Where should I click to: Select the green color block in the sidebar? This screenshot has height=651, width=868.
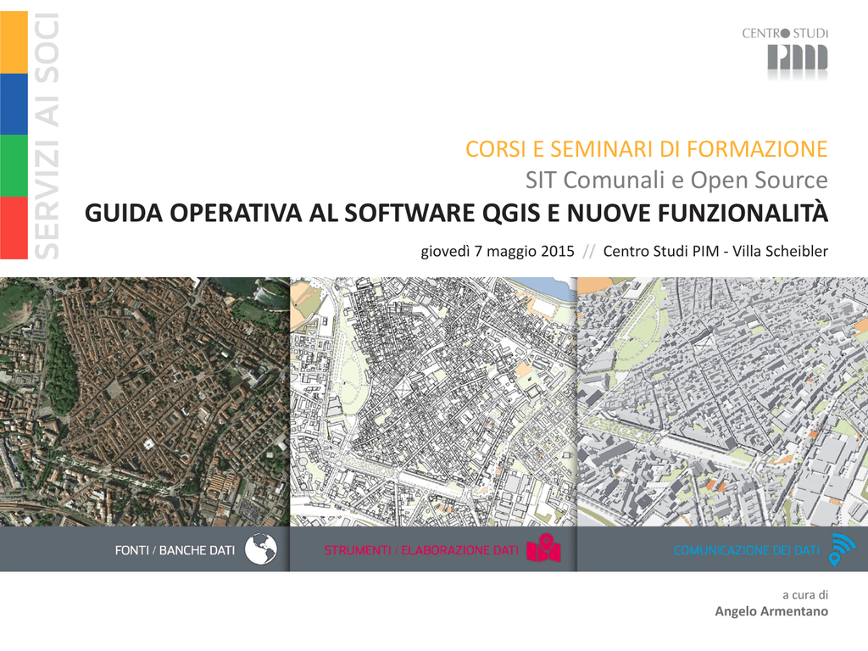click(14, 165)
